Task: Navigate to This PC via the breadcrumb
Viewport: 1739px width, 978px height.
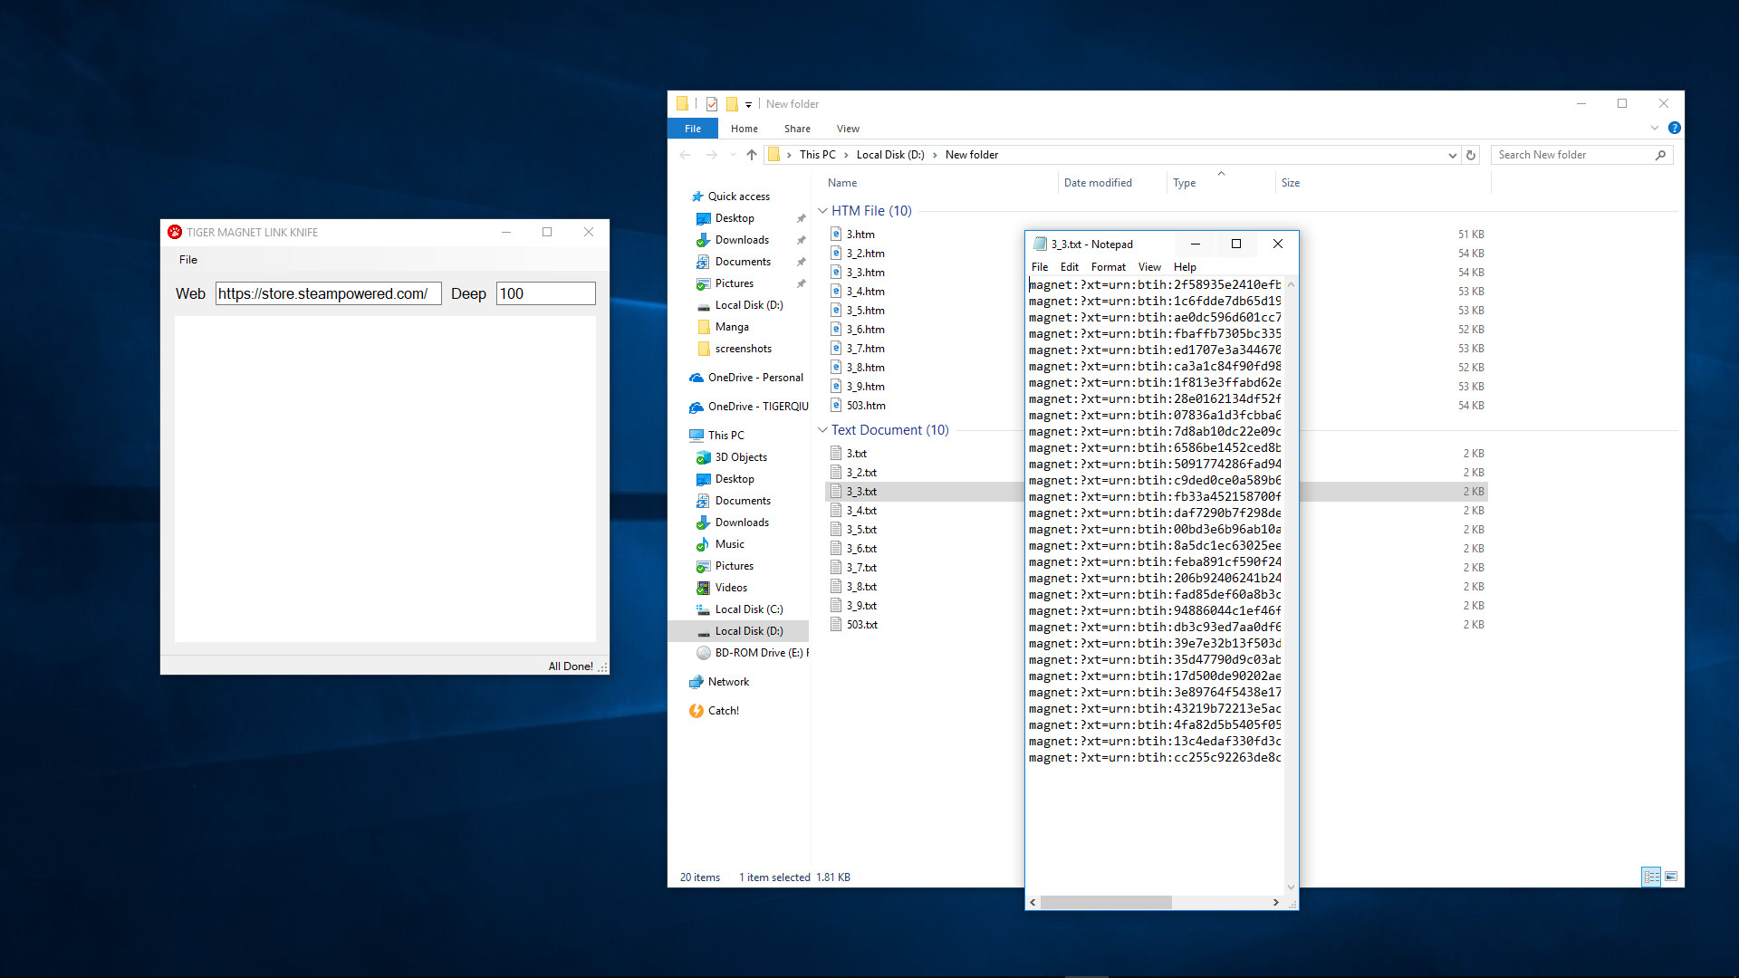Action: pos(818,155)
